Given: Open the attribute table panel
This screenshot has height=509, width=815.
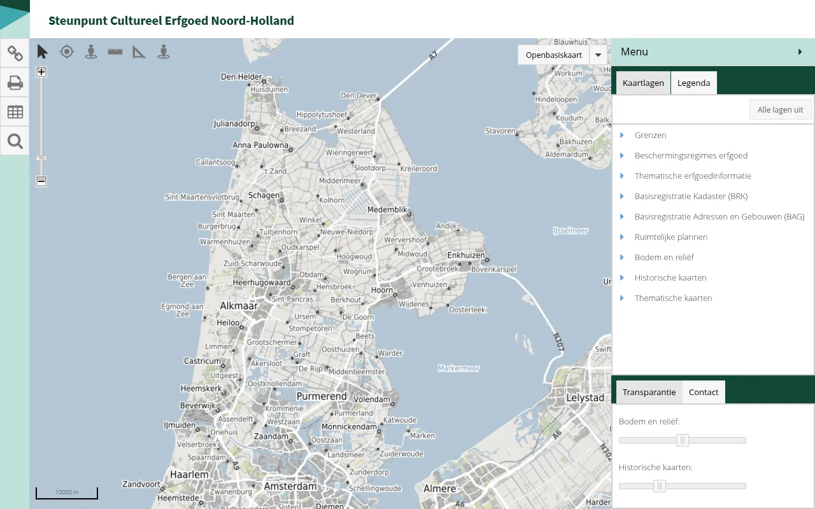Looking at the screenshot, I should (x=15, y=112).
